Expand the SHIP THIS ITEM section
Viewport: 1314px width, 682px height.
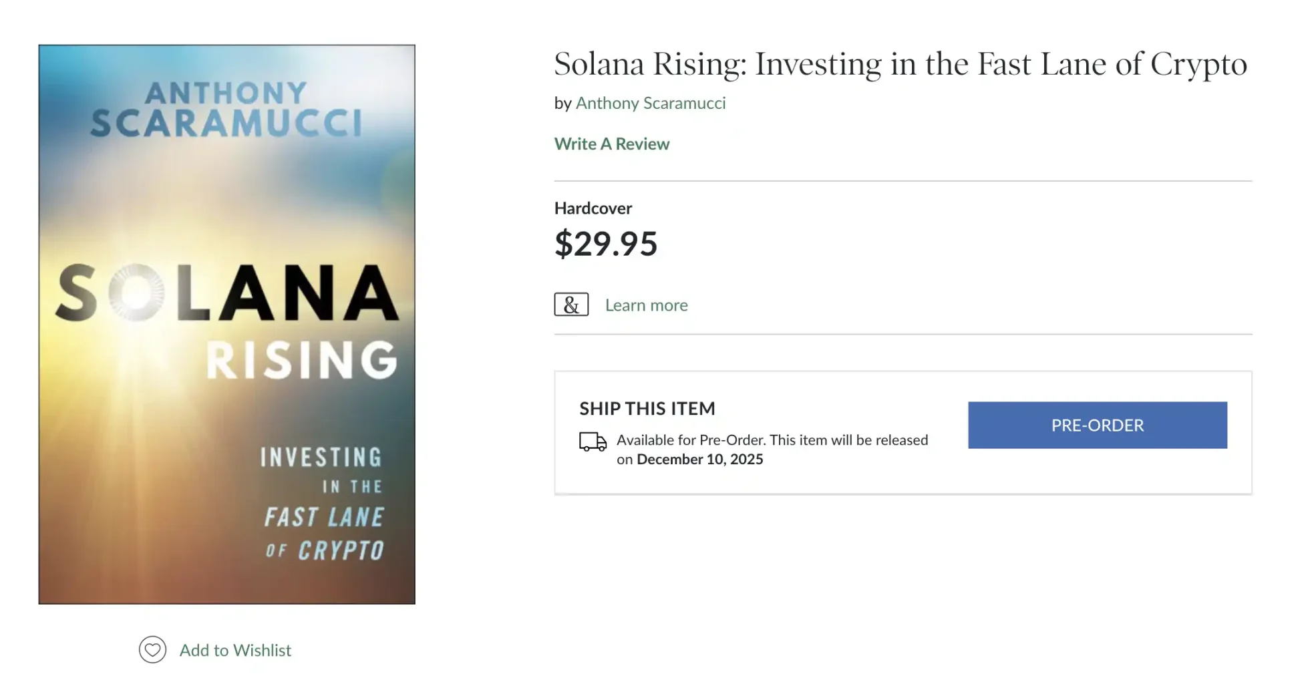647,408
